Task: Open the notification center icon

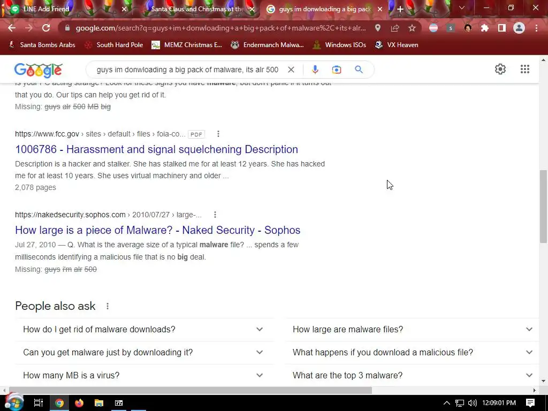Action: tap(530, 403)
